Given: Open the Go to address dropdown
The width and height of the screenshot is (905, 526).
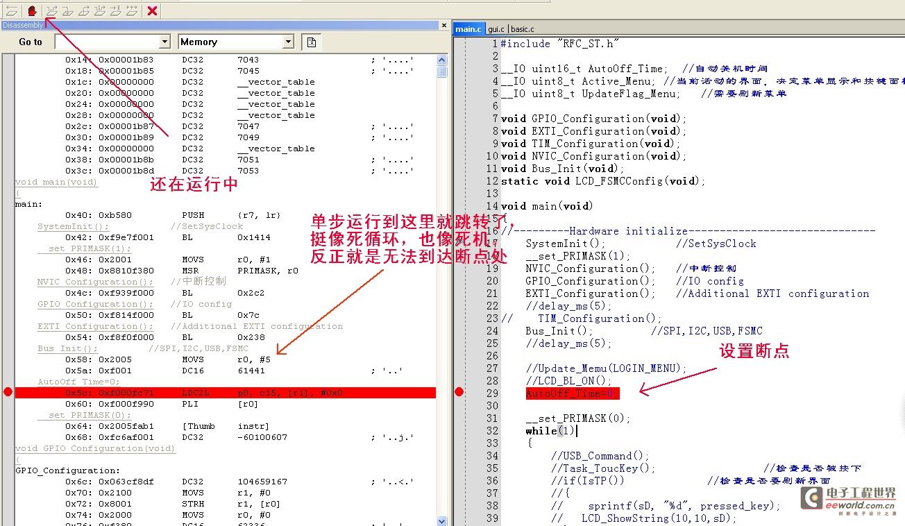Looking at the screenshot, I should (x=164, y=42).
